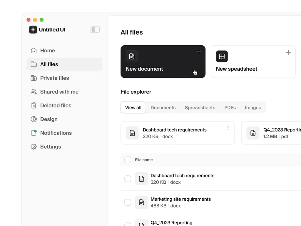Open Private files via lock folder icon
This screenshot has width=301, height=226.
point(34,78)
